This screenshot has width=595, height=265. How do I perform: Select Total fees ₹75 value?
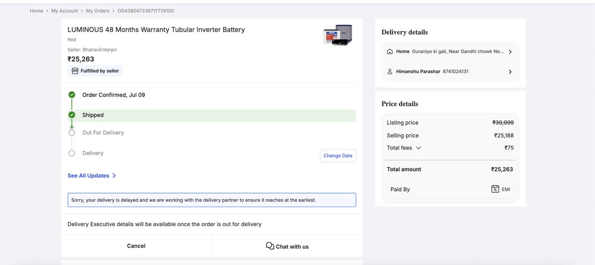pos(509,148)
